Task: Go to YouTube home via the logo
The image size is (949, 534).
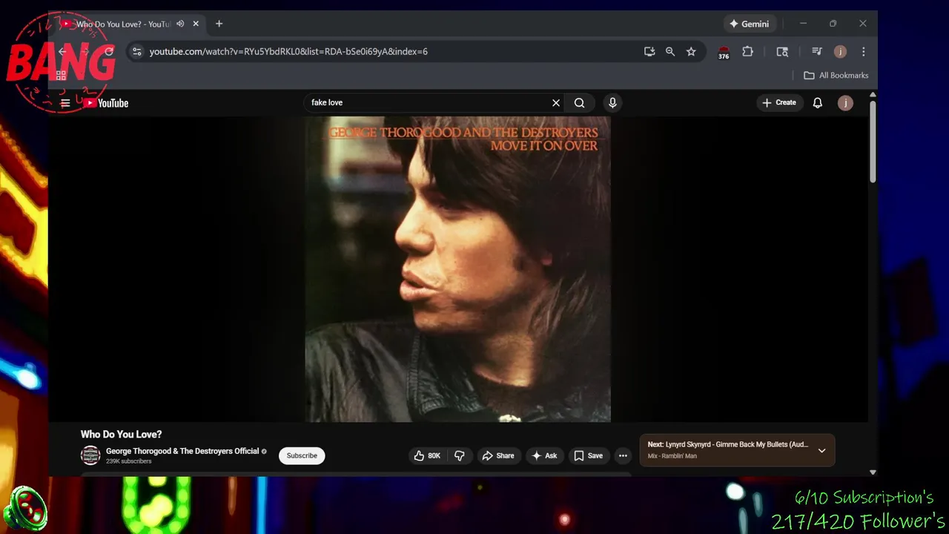Action: pos(105,103)
